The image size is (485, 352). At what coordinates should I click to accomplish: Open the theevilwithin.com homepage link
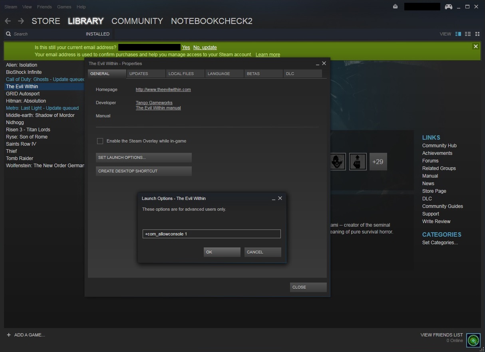click(x=163, y=89)
